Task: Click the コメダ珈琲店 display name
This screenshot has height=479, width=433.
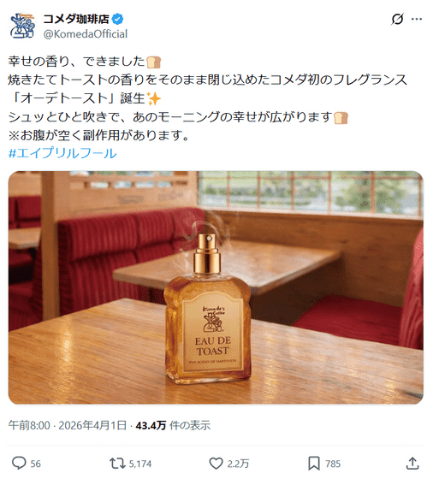Action: pos(76,19)
